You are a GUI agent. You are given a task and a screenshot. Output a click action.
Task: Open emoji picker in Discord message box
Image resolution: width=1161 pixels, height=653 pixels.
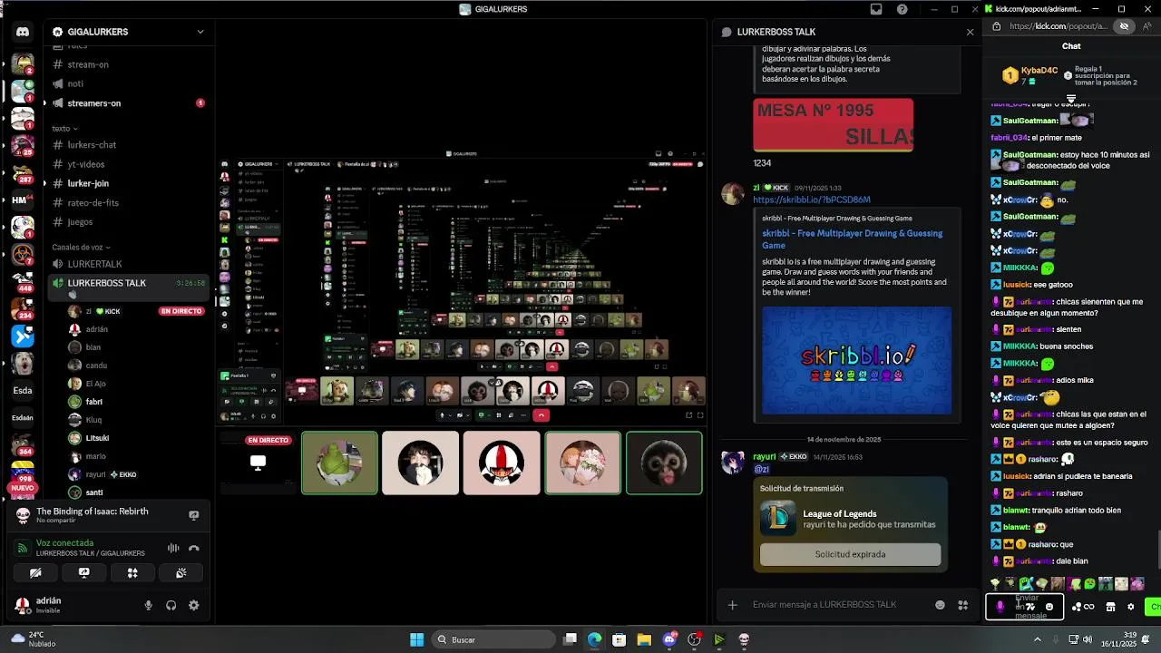(940, 605)
